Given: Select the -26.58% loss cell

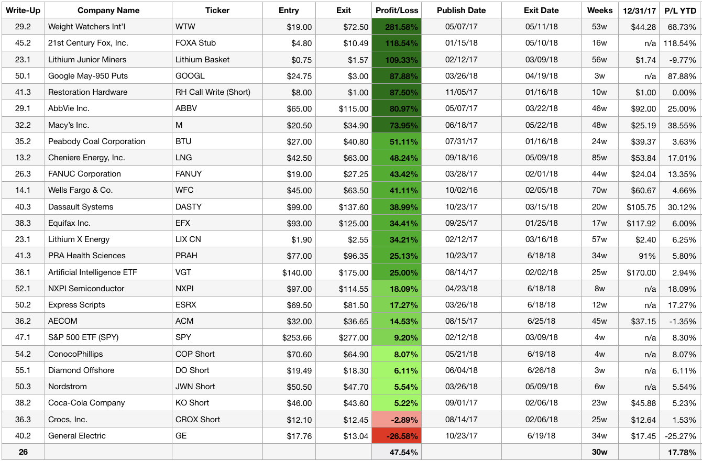Looking at the screenshot, I should pyautogui.click(x=397, y=436).
